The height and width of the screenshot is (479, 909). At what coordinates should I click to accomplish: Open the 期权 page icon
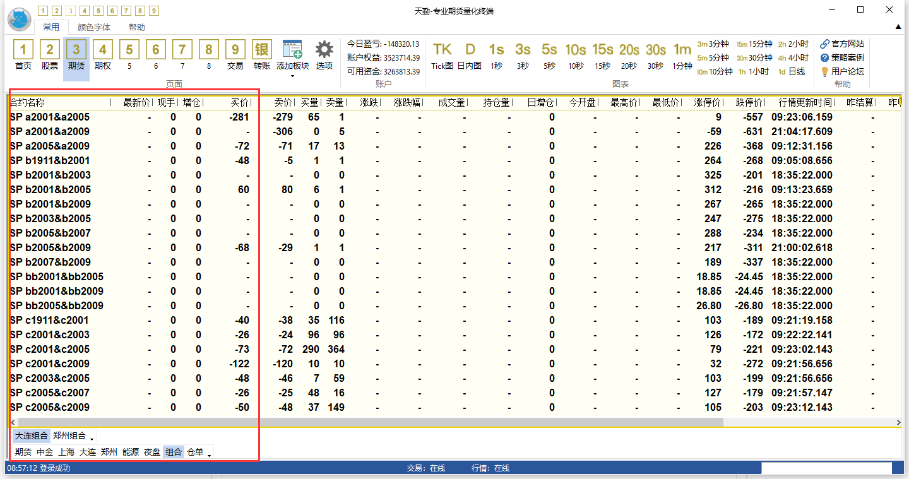tap(103, 56)
